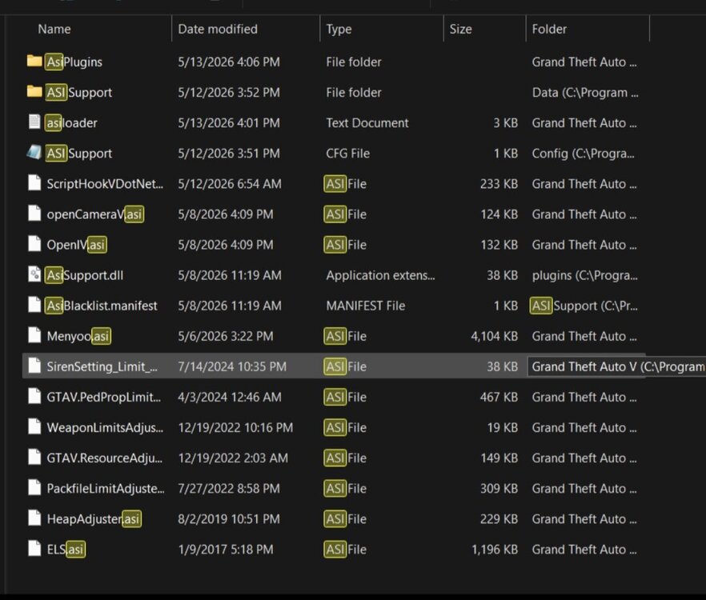Click the ScriptHookVDotNet file icon
706x600 pixels.
(34, 182)
